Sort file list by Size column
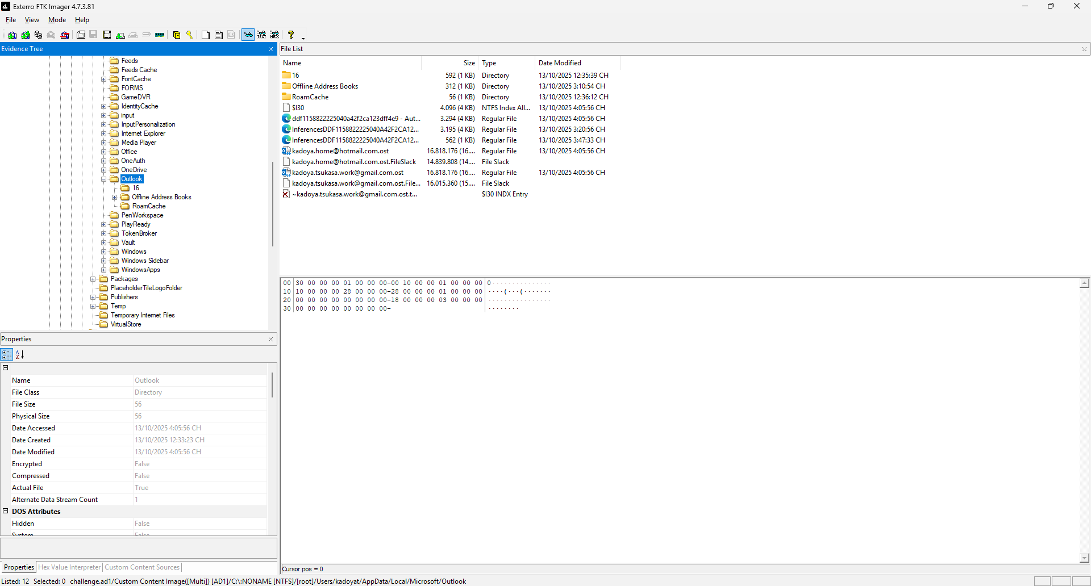The height and width of the screenshot is (586, 1091). [x=449, y=63]
